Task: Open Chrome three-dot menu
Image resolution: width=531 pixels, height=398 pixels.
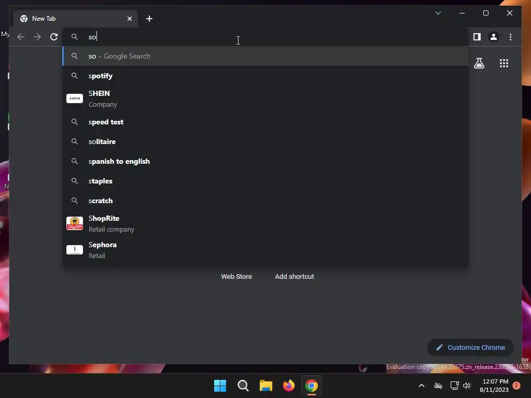Action: coord(510,37)
